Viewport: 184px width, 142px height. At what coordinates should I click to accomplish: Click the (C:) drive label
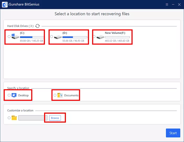click(x=22, y=33)
